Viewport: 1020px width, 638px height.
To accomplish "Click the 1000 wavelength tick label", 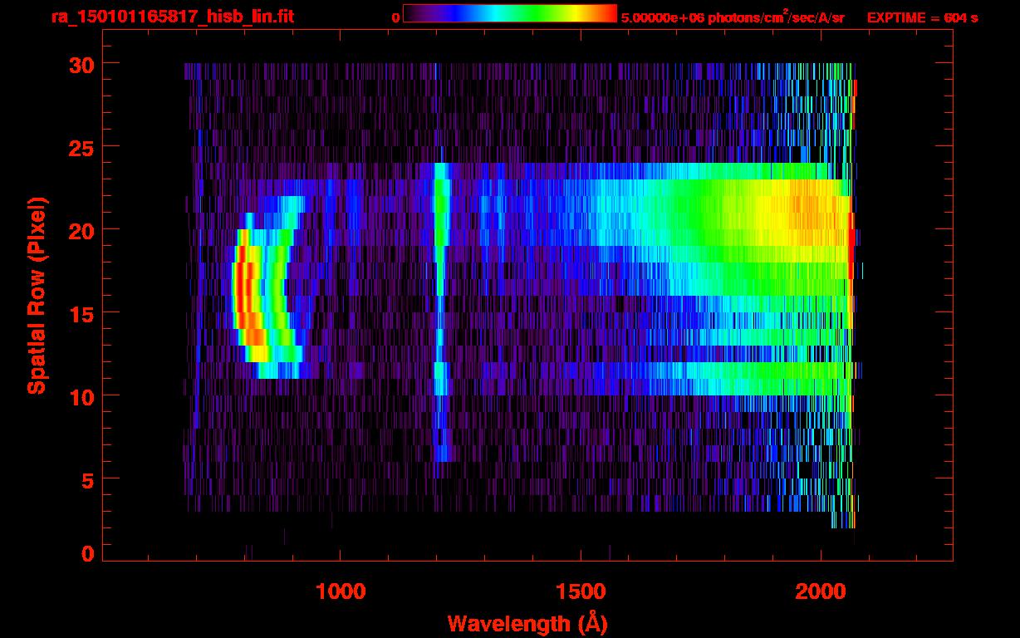I will [341, 591].
